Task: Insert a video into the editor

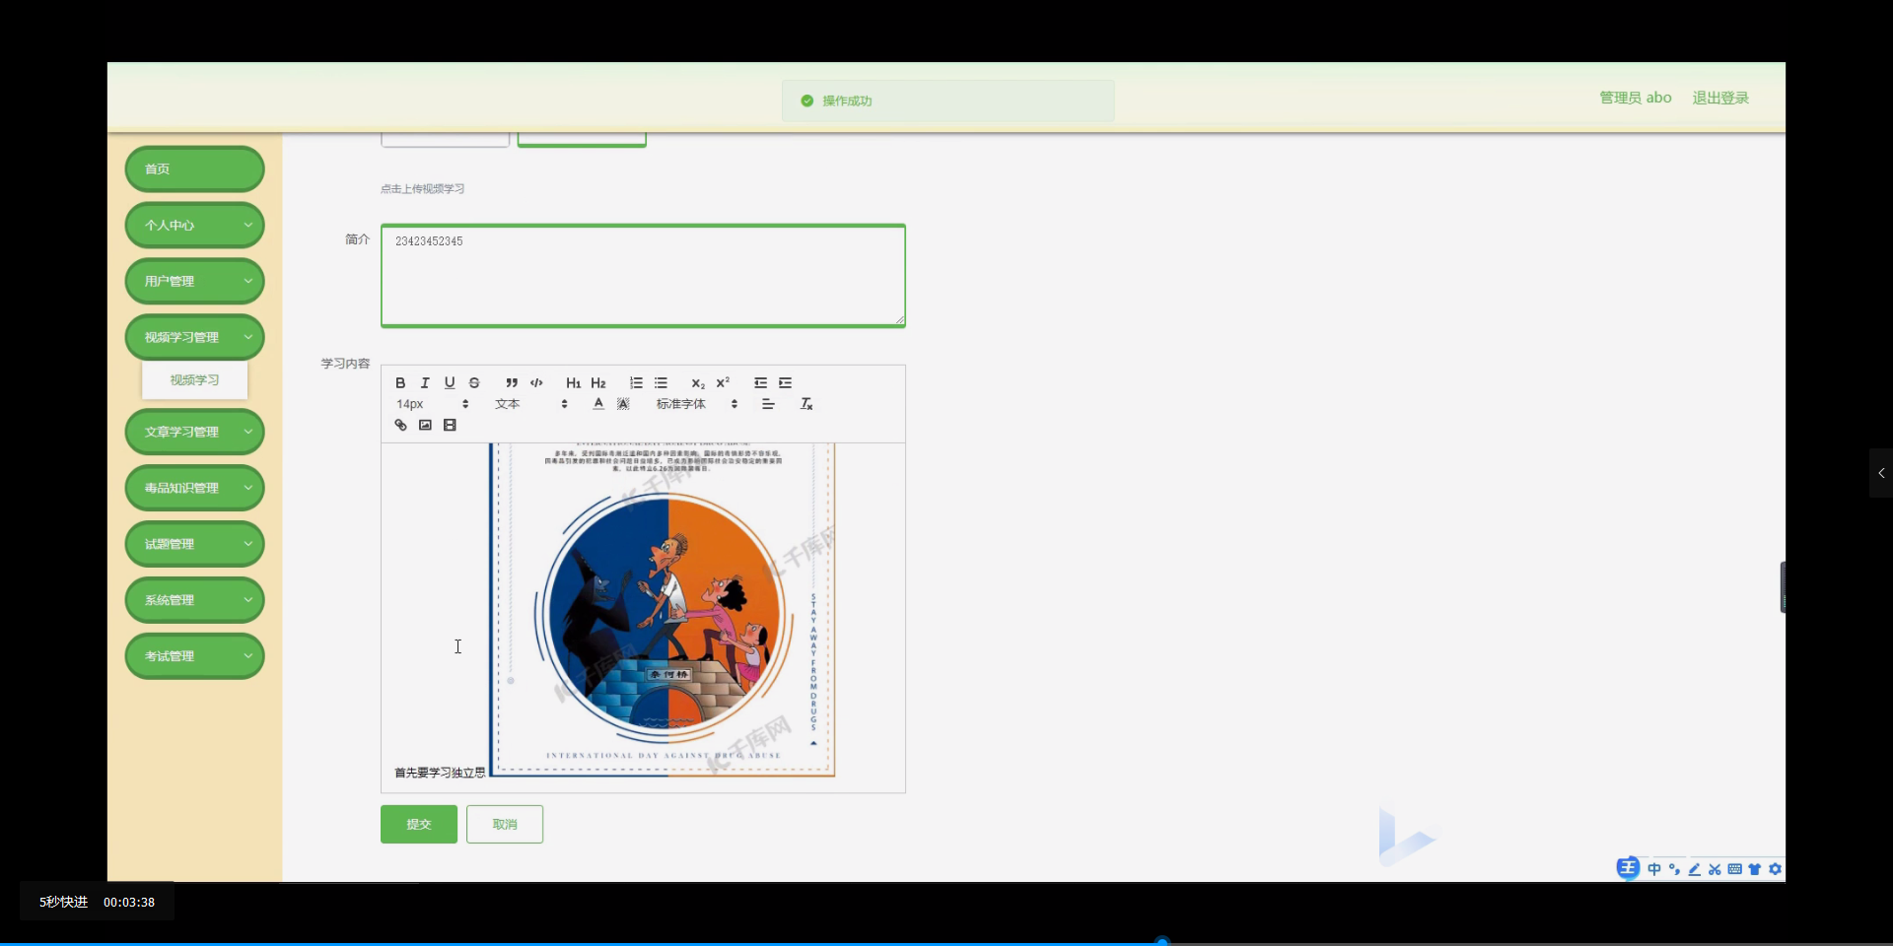Action: [450, 425]
